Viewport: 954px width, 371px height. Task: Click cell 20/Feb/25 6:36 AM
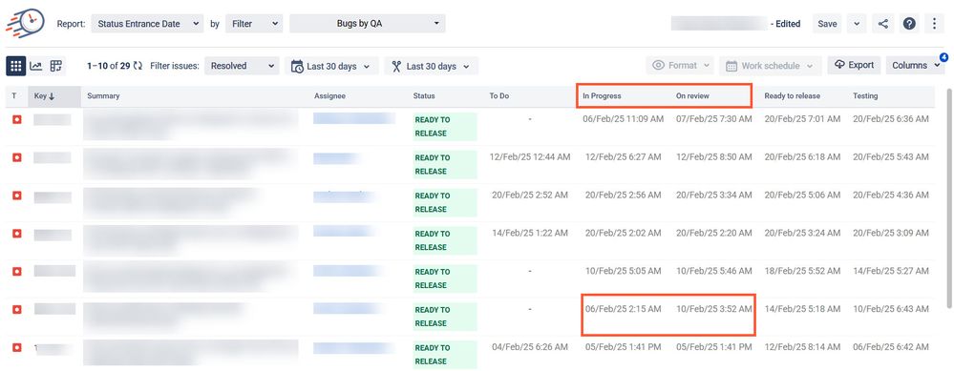[x=891, y=119]
